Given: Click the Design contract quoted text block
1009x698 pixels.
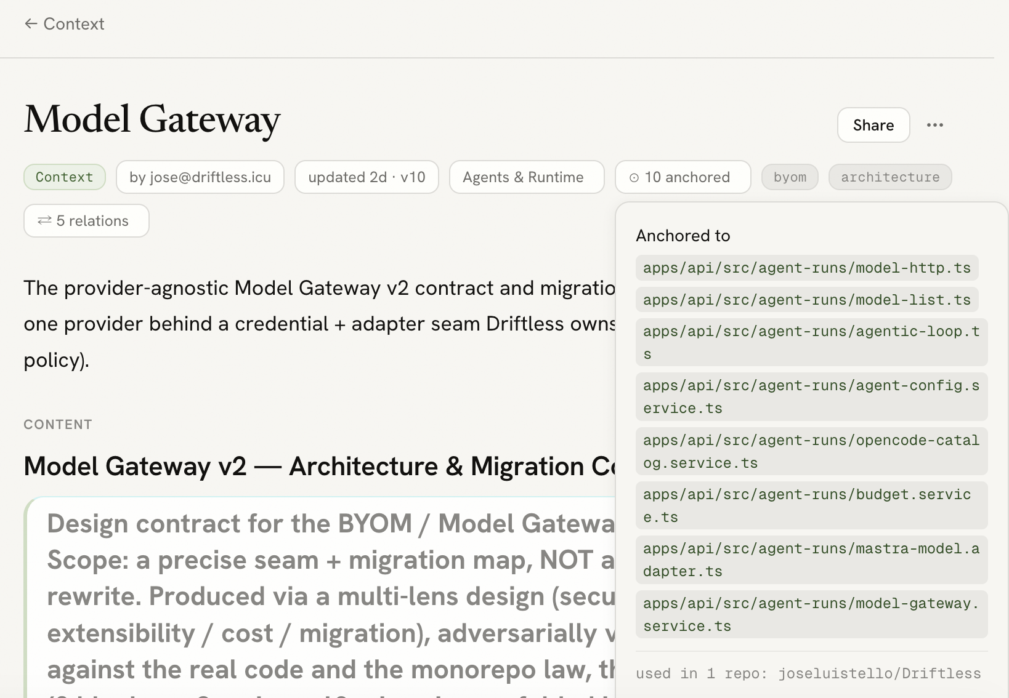Looking at the screenshot, I should 320,597.
